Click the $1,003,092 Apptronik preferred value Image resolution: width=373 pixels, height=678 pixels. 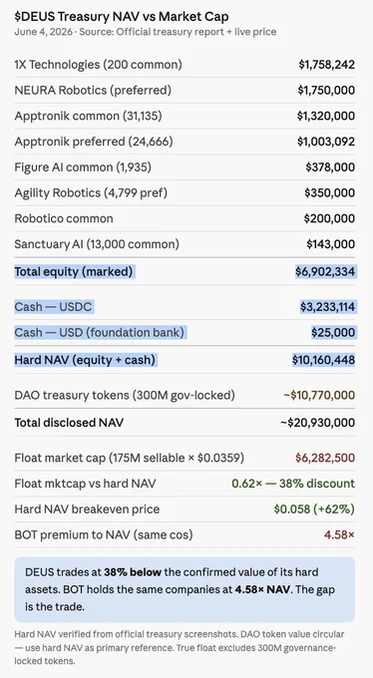[x=326, y=142]
